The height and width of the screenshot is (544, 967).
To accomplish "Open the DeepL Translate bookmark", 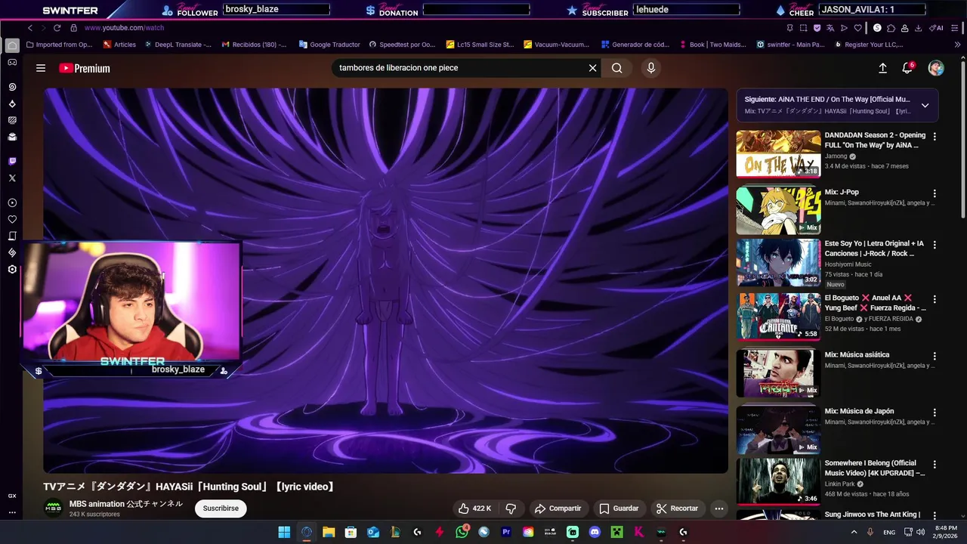I will [178, 45].
